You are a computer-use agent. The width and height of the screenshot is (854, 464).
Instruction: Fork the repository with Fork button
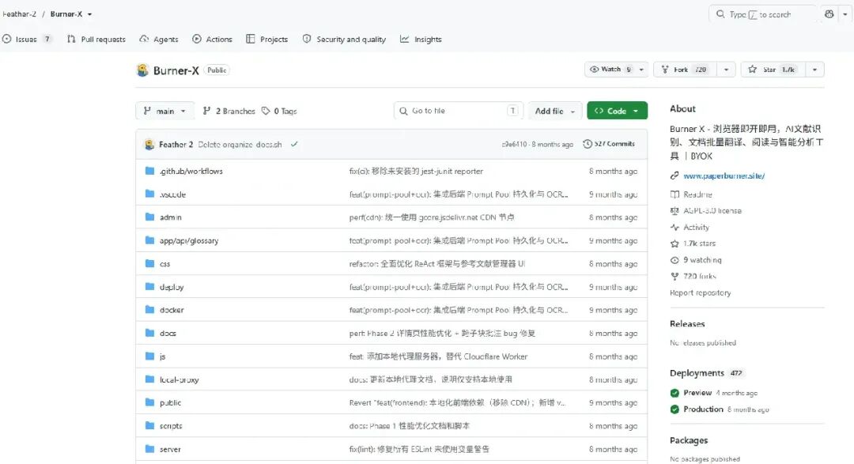tap(684, 69)
